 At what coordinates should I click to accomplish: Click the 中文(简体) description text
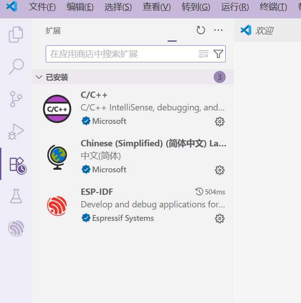point(101,156)
